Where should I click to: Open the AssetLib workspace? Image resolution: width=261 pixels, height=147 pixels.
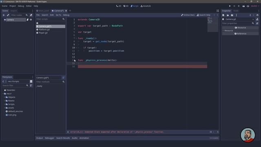point(146,6)
